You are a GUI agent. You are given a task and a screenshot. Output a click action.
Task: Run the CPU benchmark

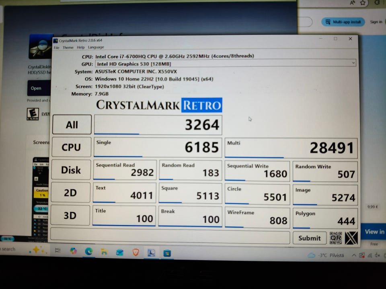point(72,147)
